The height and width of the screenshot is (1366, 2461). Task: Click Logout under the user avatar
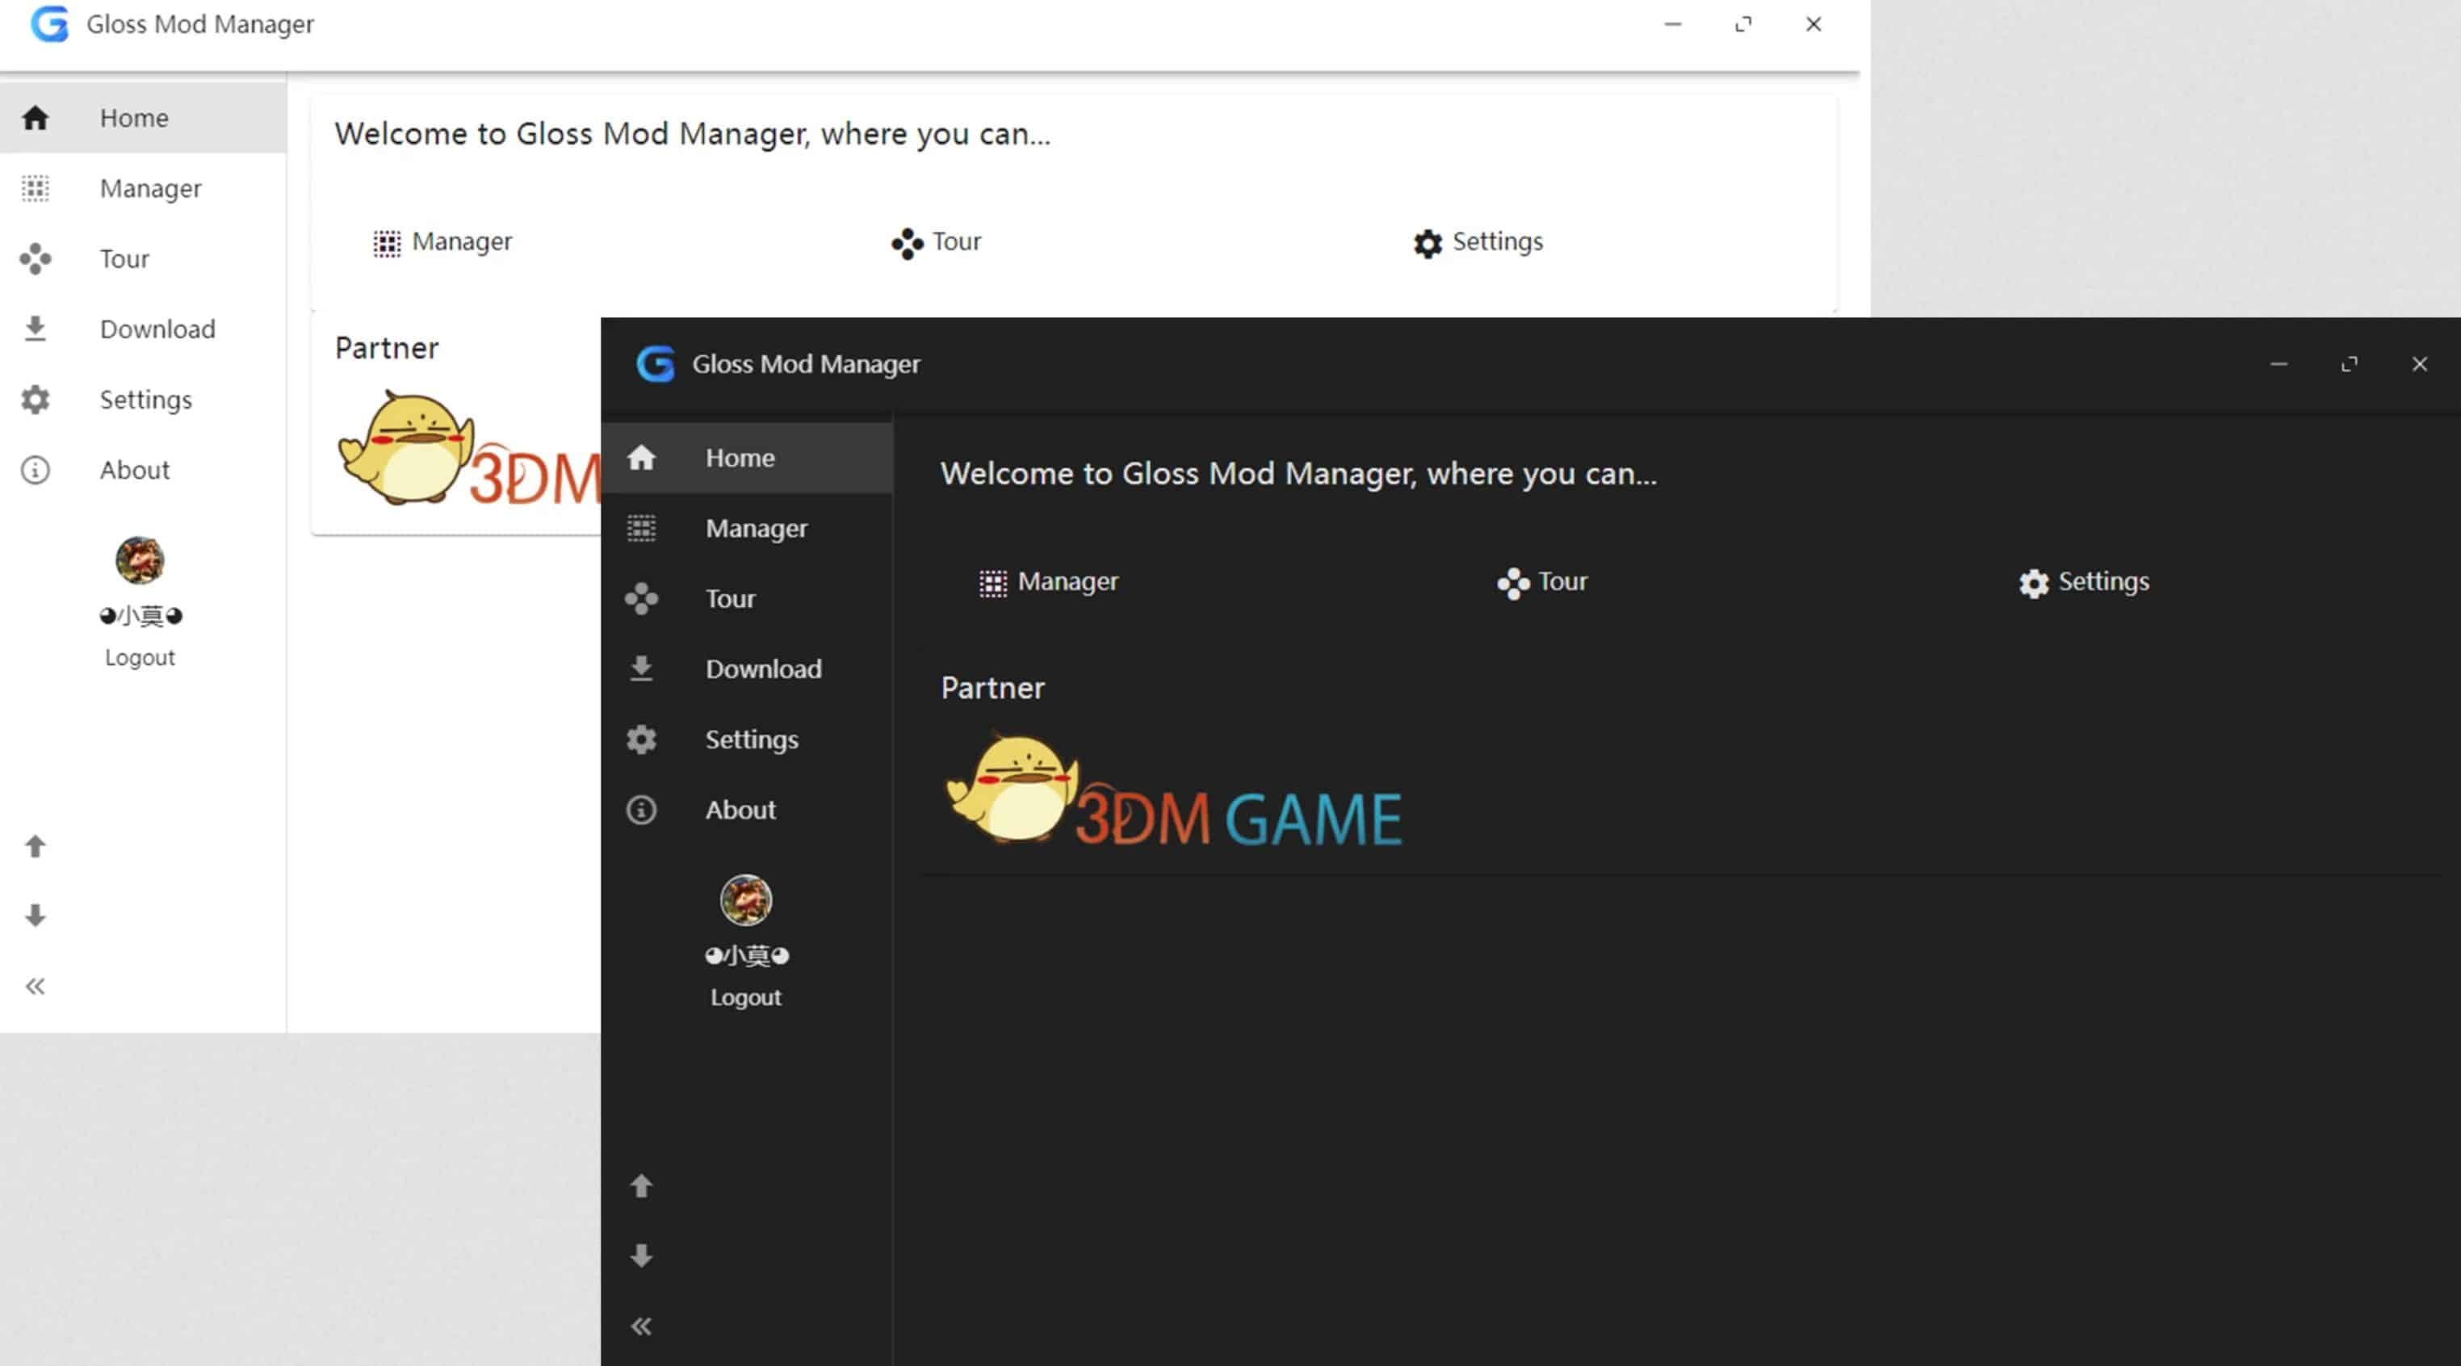point(746,997)
